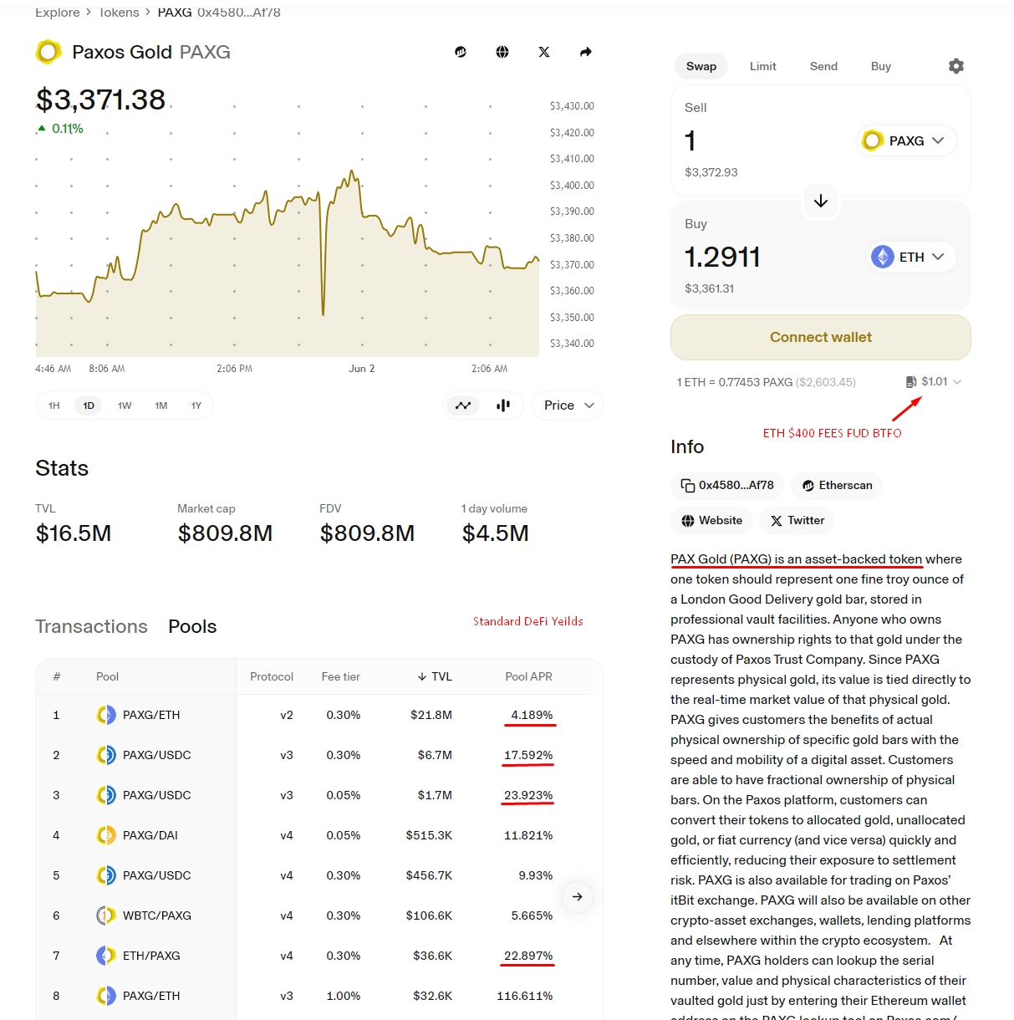
Task: Click the 4.189% pool APR value
Action: tap(532, 715)
